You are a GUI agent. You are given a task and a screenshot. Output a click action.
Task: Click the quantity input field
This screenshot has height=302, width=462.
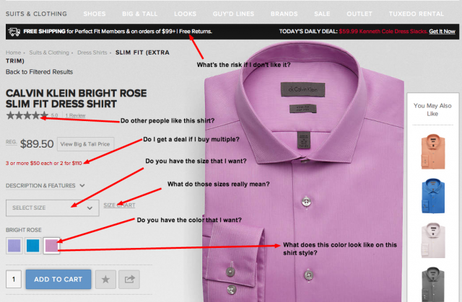point(14,279)
